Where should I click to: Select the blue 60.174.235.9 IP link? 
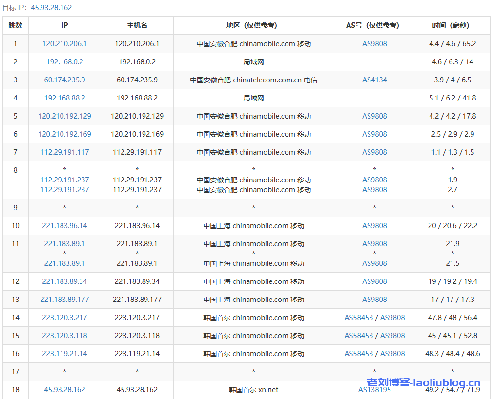coord(64,80)
